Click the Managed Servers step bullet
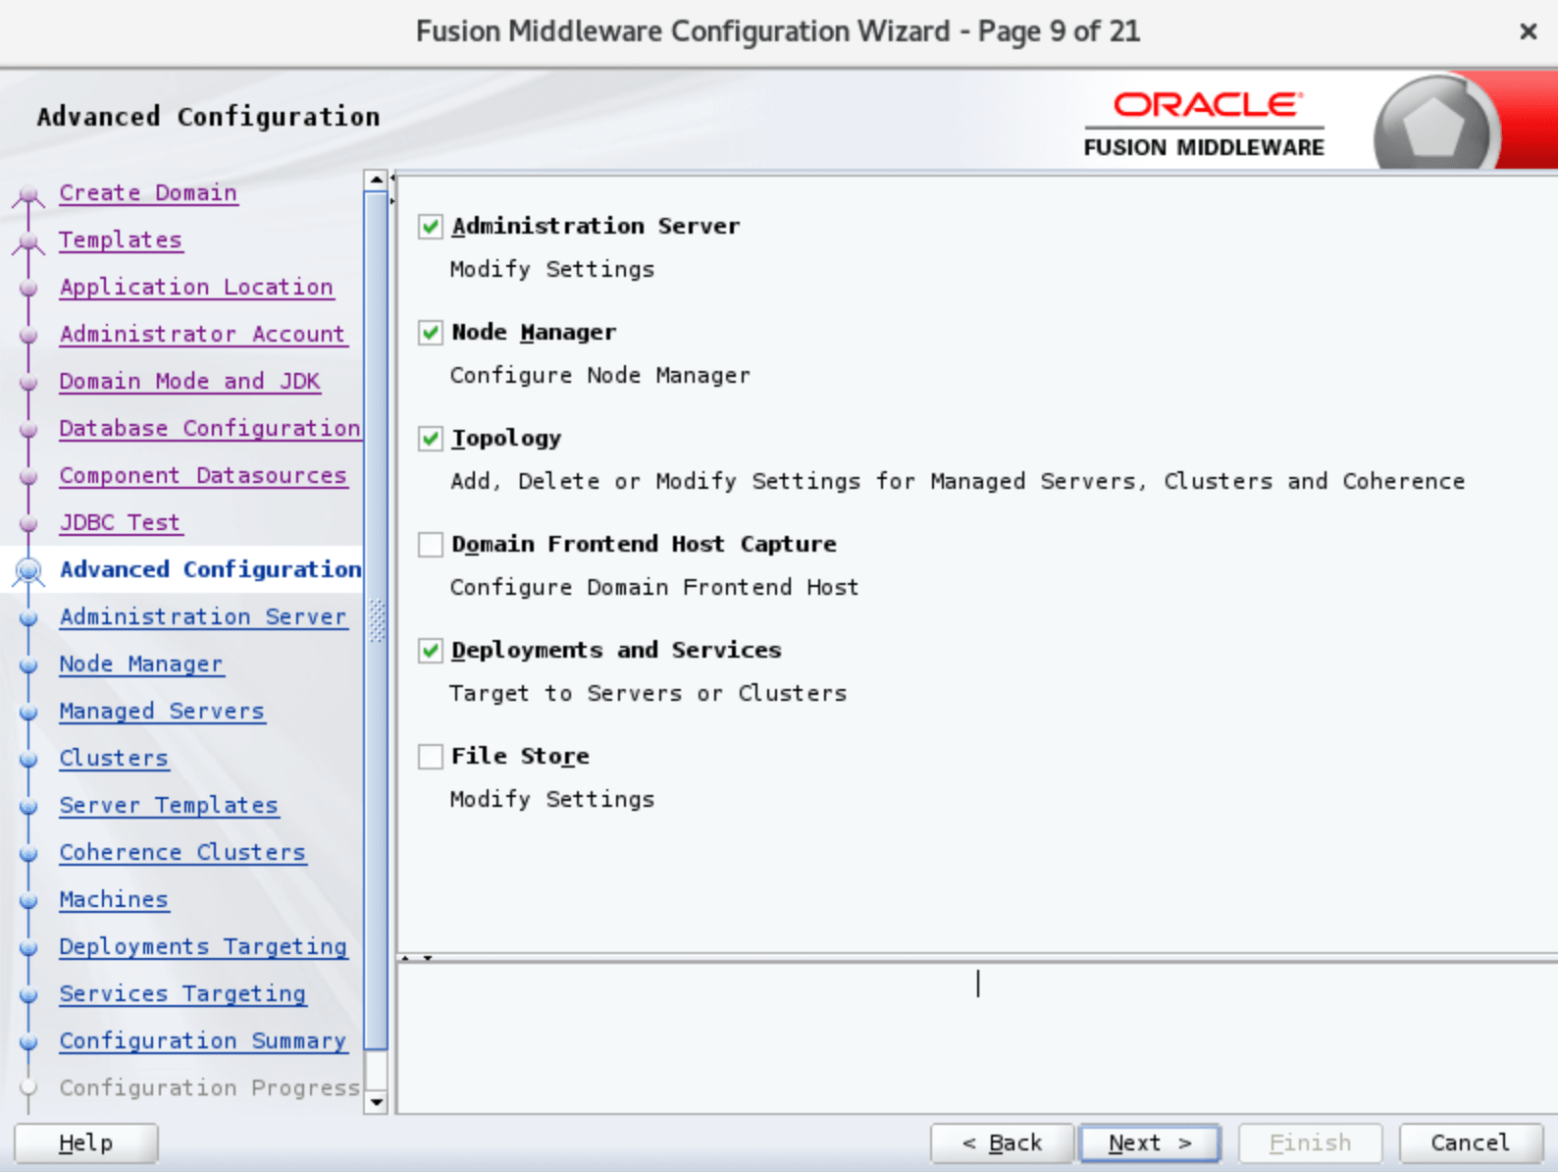The height and width of the screenshot is (1172, 1558). [28, 712]
